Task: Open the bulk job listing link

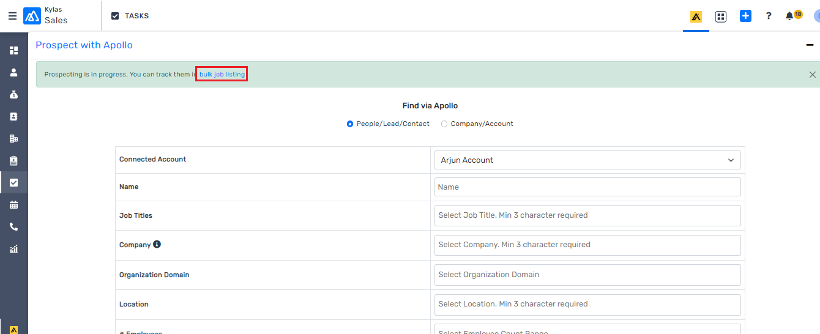Action: click(x=222, y=75)
